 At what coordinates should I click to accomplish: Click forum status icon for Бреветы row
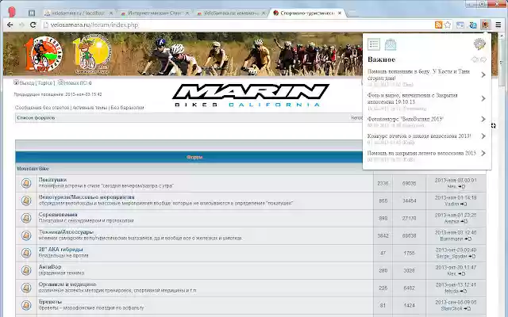26,305
